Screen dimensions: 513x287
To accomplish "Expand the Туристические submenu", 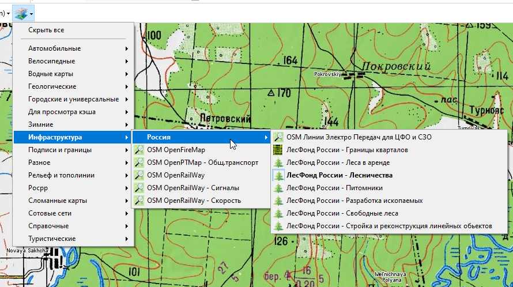I will (52, 239).
